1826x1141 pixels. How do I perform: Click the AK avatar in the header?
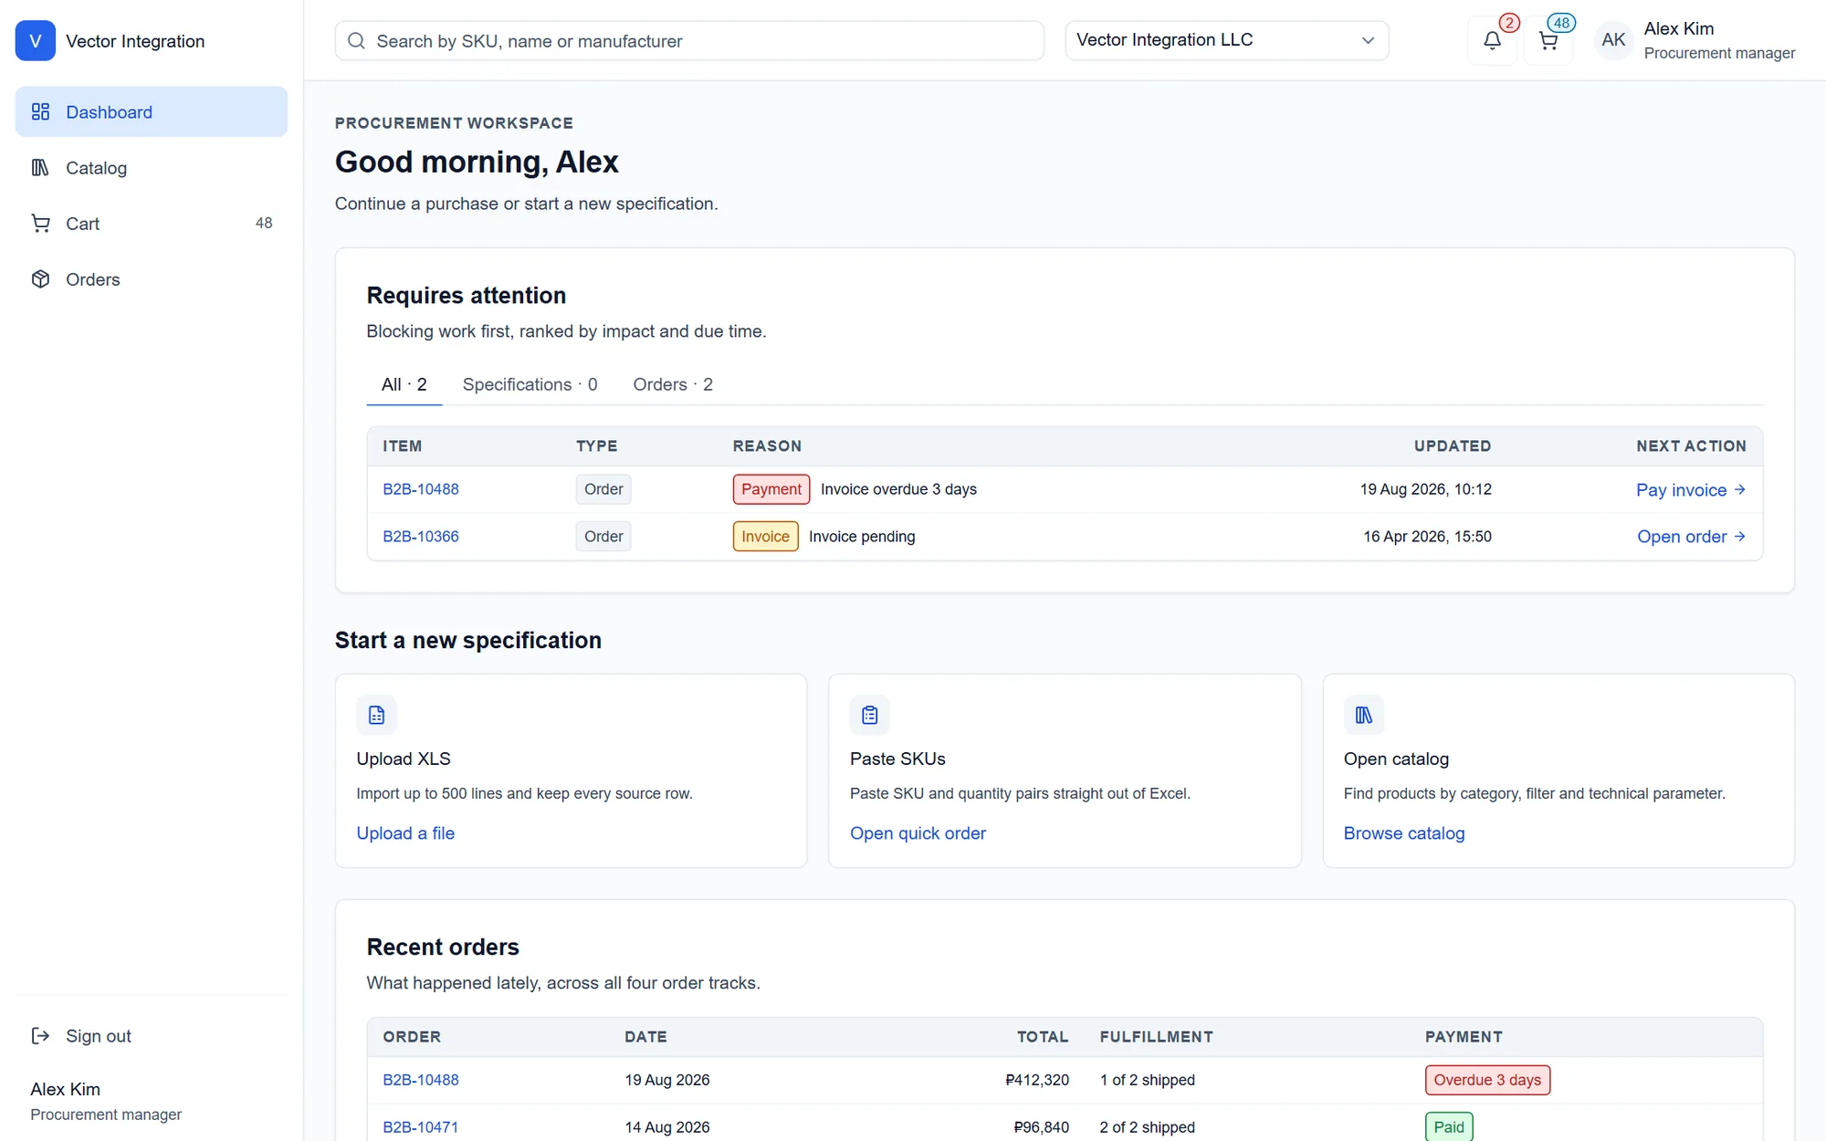point(1613,40)
